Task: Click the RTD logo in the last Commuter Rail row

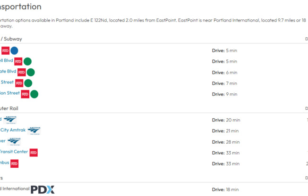Action: (x=15, y=163)
